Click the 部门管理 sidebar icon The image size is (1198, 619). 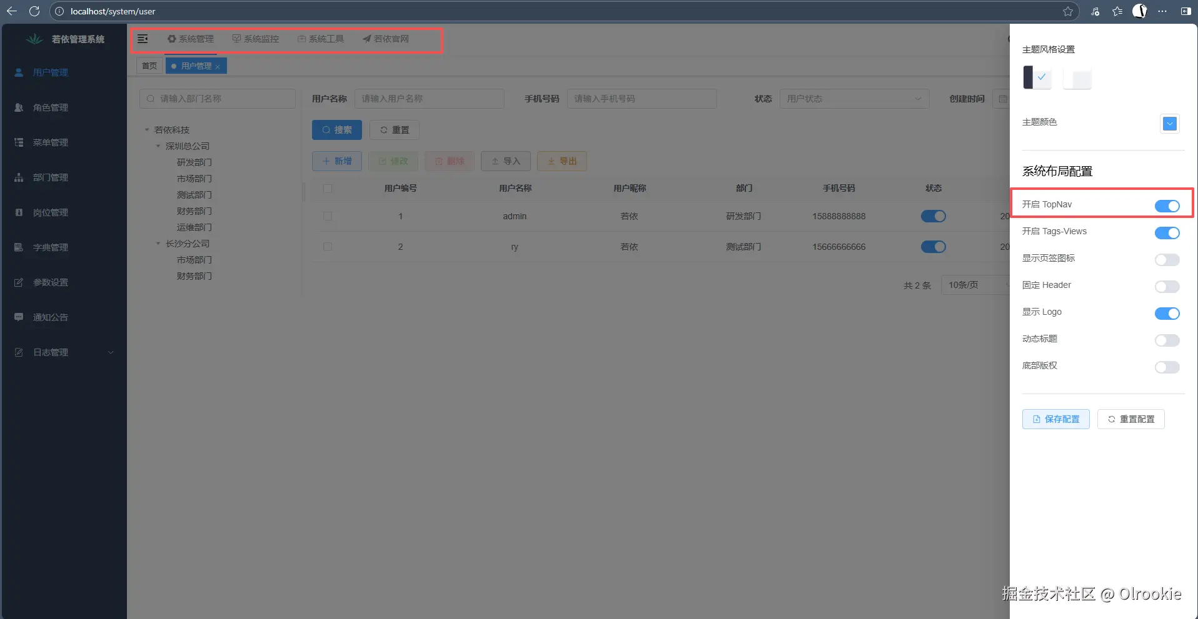pos(19,177)
